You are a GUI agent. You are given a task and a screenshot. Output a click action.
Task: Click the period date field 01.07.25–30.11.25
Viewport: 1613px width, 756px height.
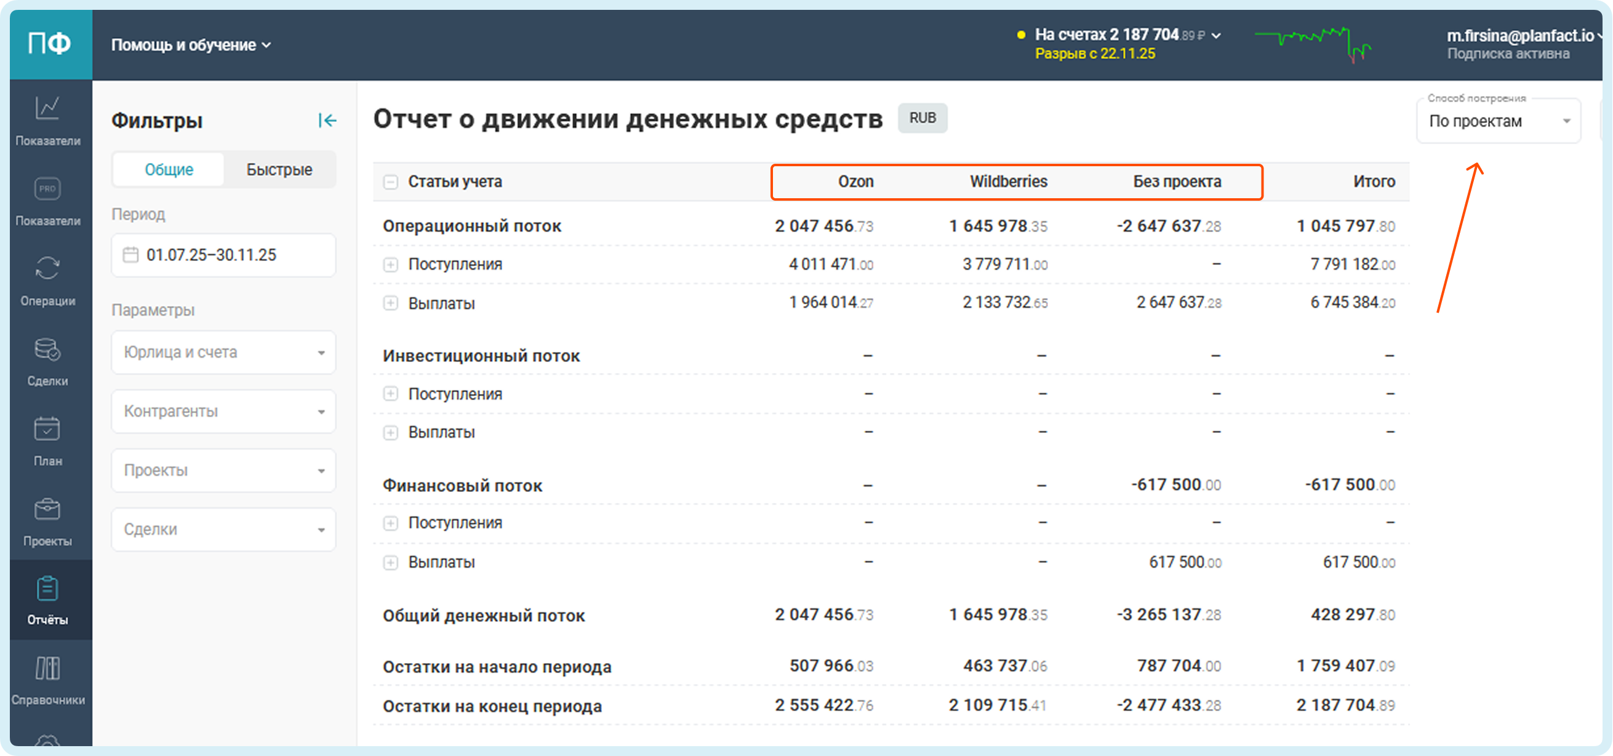tap(223, 255)
